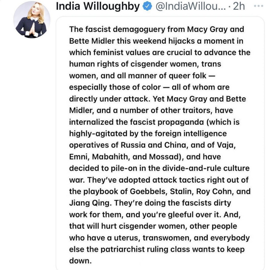Click the name 'Jiang Qing' in the quoted text
The image size is (276, 270).
91,203
